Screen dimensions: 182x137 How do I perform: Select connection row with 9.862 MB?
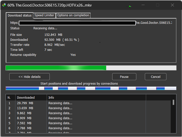click(88, 113)
